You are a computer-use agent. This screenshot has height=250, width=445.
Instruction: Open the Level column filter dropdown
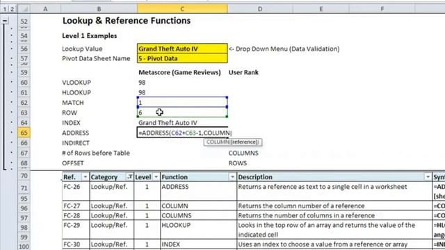point(156,177)
